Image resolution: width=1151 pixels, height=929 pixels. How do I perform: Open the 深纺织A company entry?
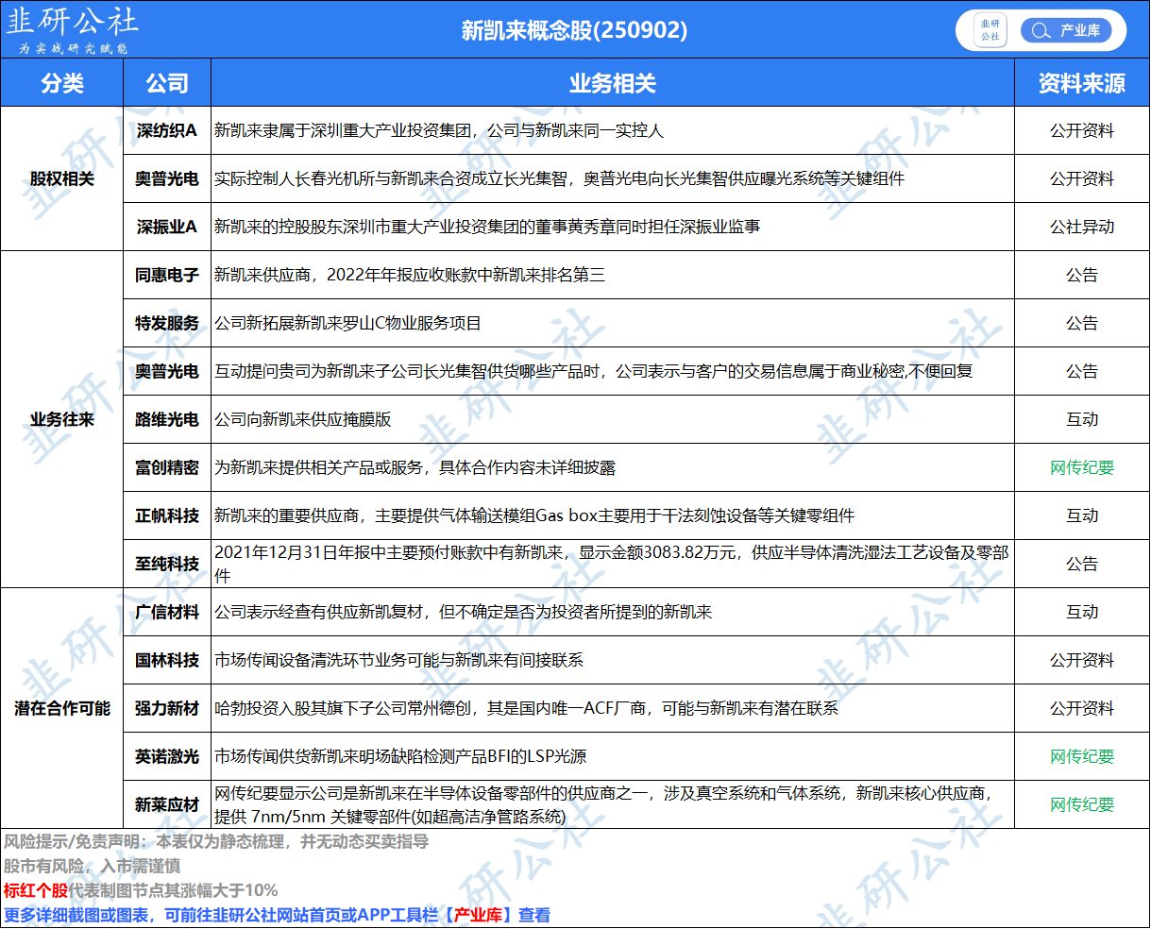167,130
